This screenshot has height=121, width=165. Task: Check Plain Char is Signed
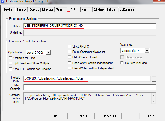(70, 57)
